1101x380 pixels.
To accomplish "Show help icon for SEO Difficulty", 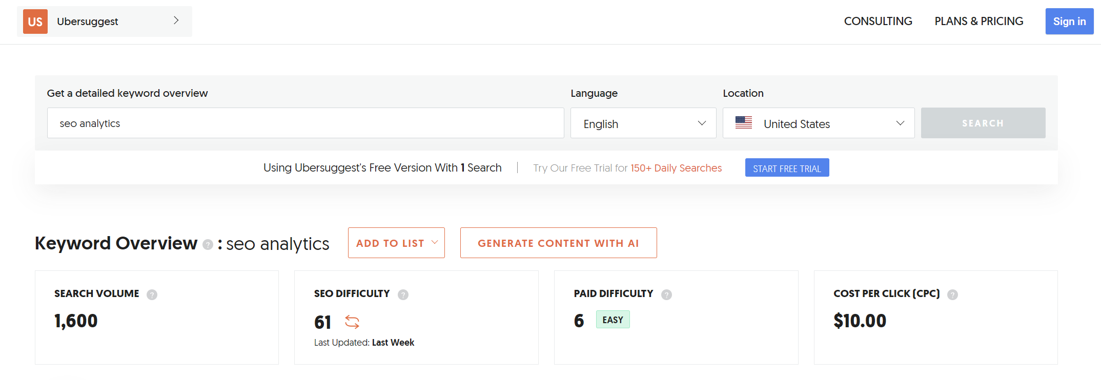I will point(403,294).
